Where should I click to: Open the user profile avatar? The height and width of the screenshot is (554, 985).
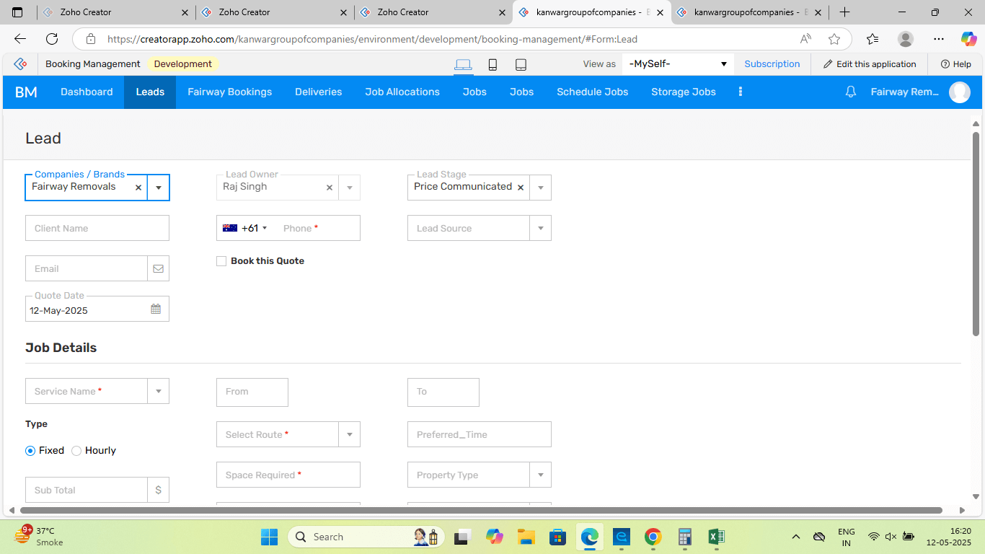(960, 92)
